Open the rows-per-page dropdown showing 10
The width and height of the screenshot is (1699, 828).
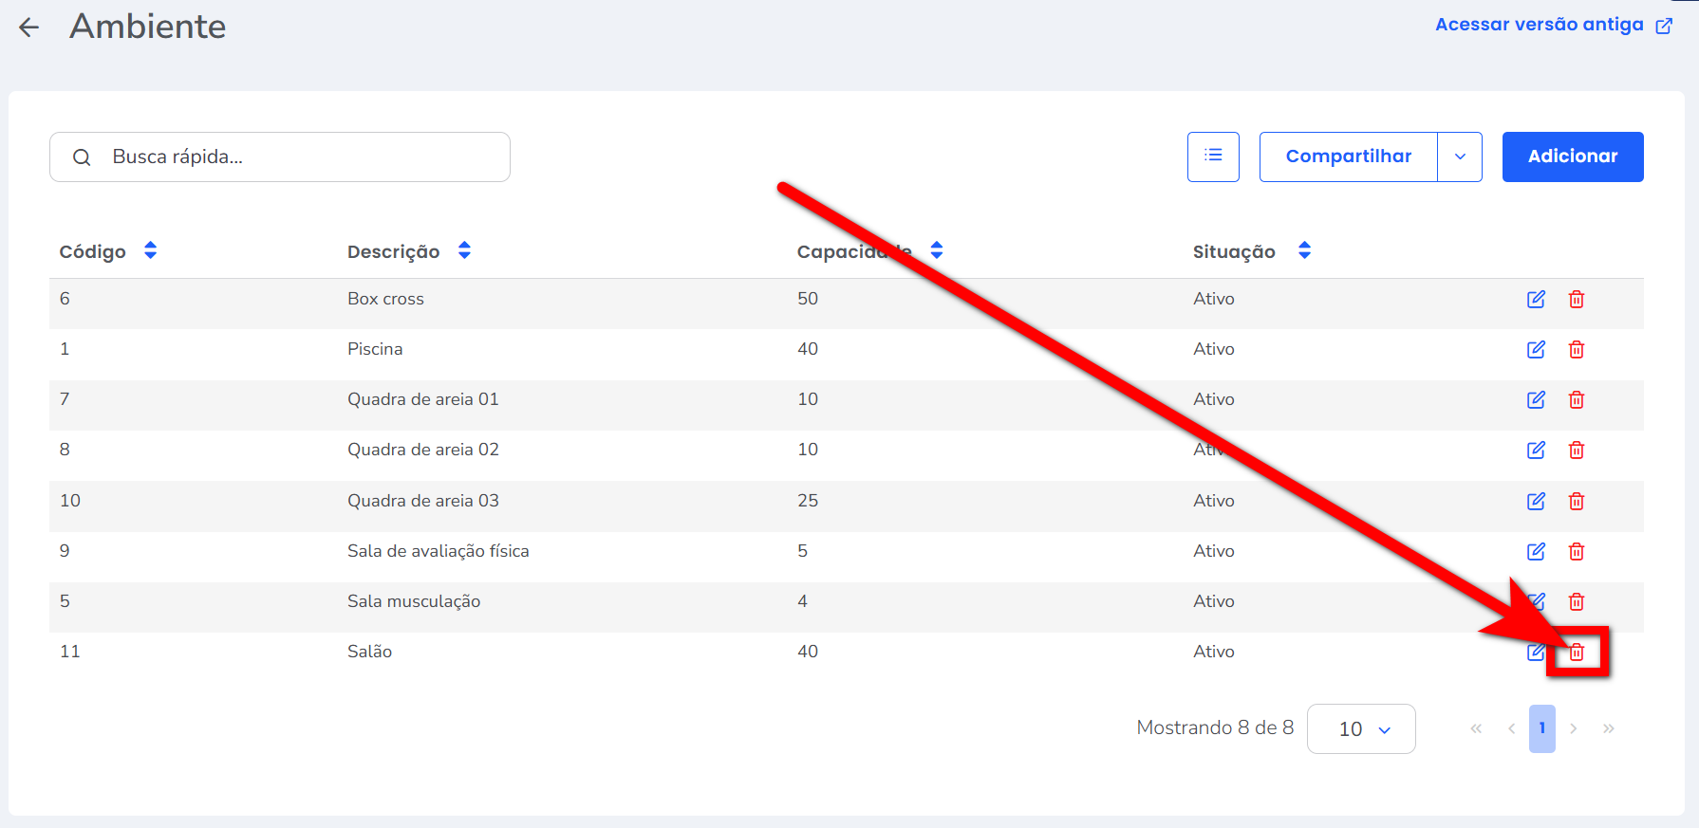[1361, 728]
